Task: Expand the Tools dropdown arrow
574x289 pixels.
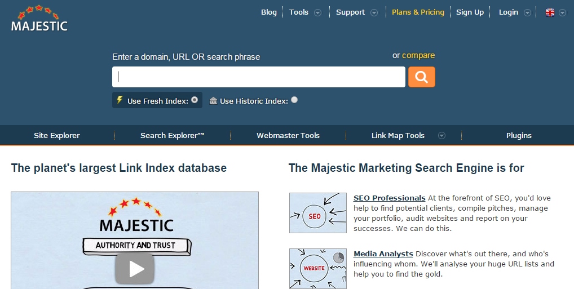Action: coord(318,13)
